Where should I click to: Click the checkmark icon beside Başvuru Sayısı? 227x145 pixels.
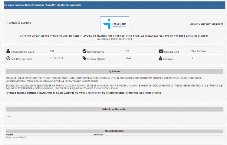point(84,51)
